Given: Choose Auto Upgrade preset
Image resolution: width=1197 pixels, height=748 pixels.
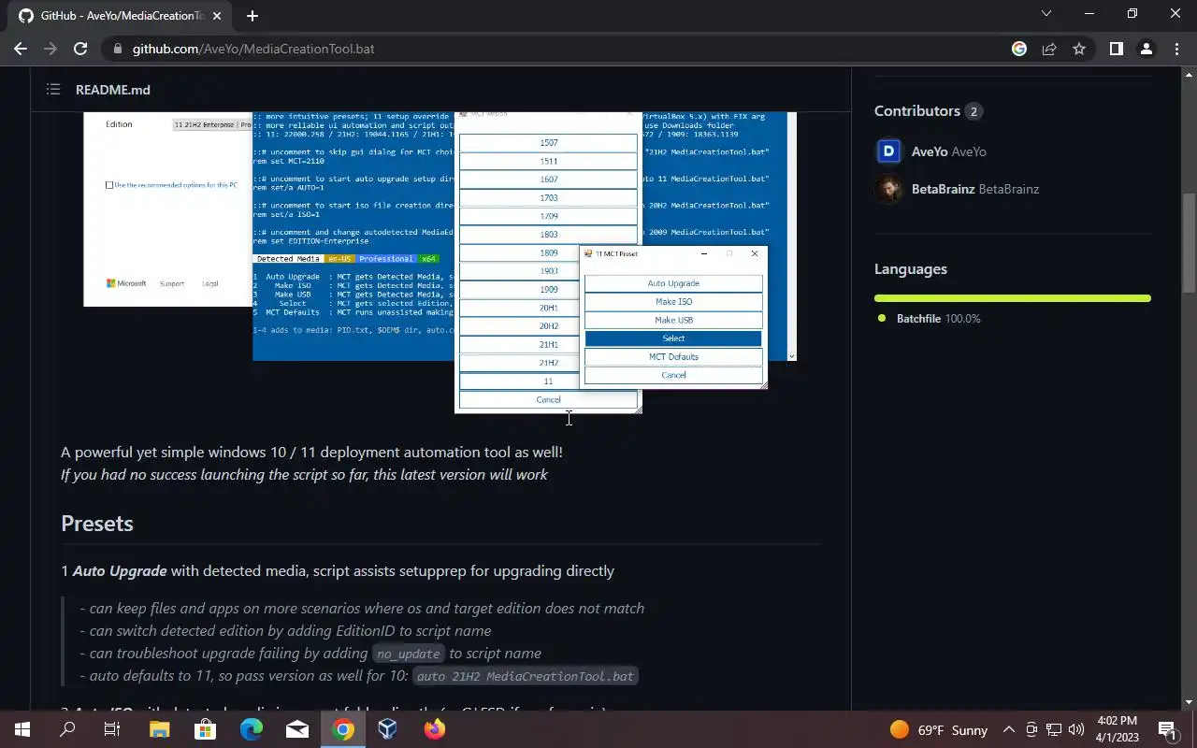Looking at the screenshot, I should pos(673,283).
